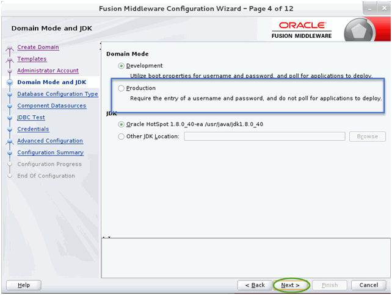The image size is (392, 295).
Task: Click the JDBC Test step marker icon
Action: [10, 118]
